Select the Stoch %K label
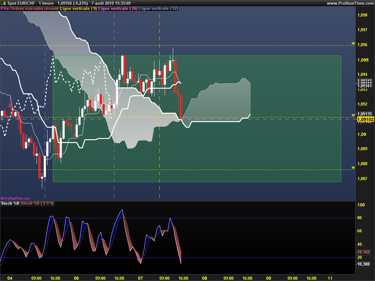This screenshot has width=375, height=281. (10, 204)
